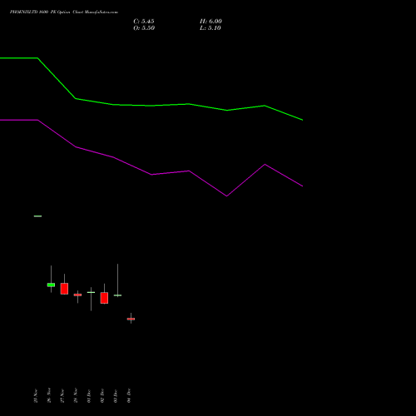Viewport: 416px width, 416px height.
Task: Select the 28 Nov date label
Action: 76,395
